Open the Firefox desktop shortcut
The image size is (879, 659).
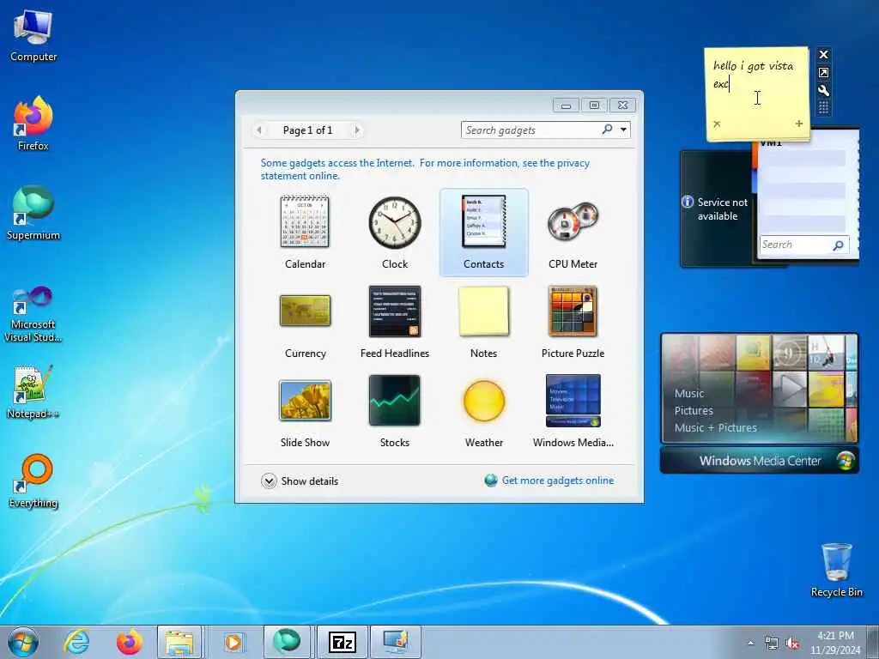tap(33, 124)
